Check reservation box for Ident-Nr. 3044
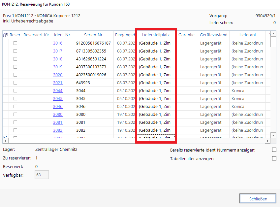280x207 pixels. (x=15, y=91)
